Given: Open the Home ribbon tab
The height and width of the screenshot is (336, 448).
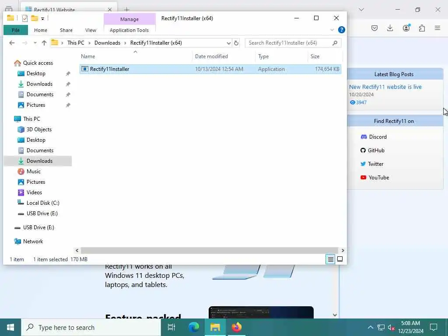Looking at the screenshot, I should click(x=41, y=30).
